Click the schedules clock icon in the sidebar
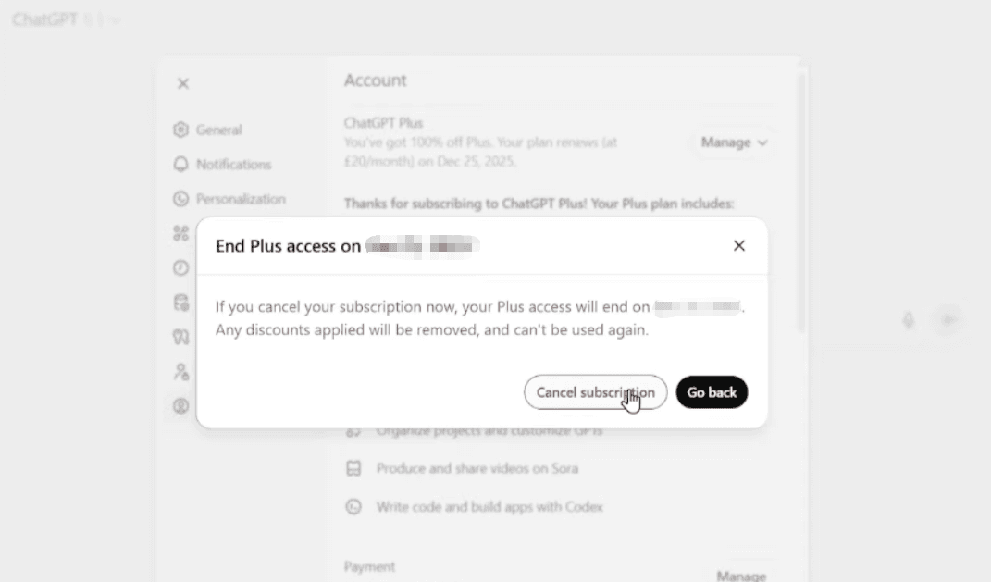Screen dimensions: 991x582 pyautogui.click(x=180, y=268)
